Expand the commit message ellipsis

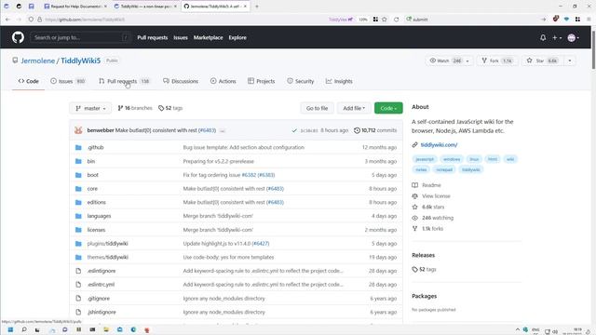pyautogui.click(x=223, y=130)
